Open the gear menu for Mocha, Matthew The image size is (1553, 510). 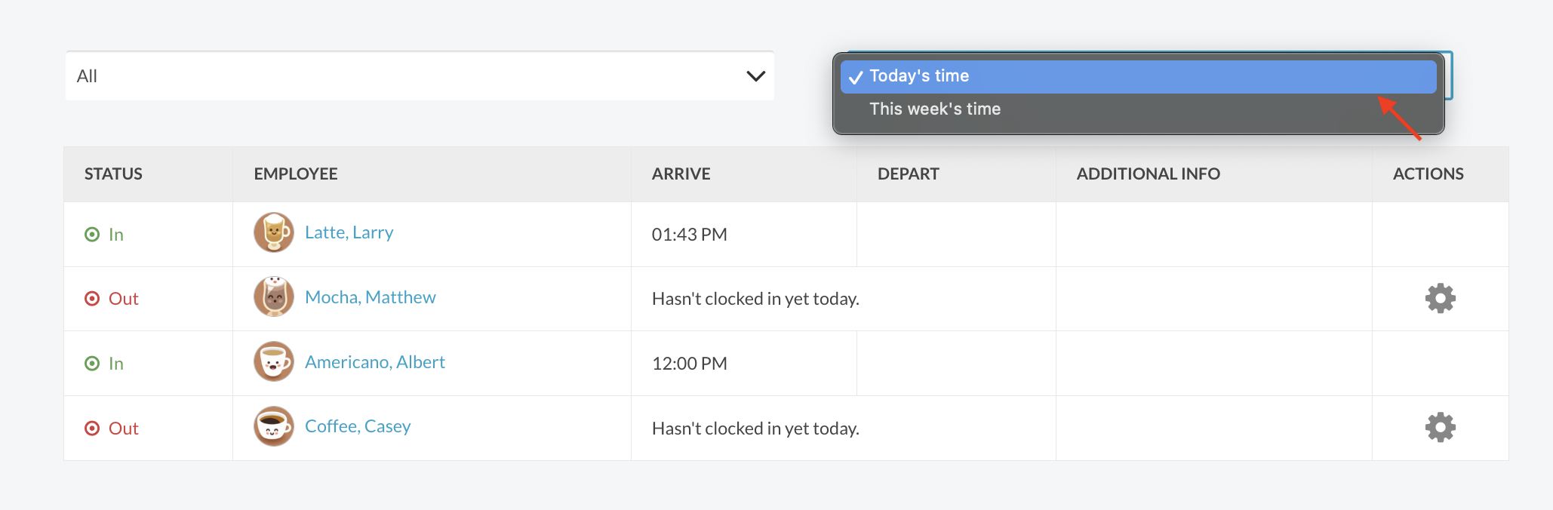[1440, 299]
